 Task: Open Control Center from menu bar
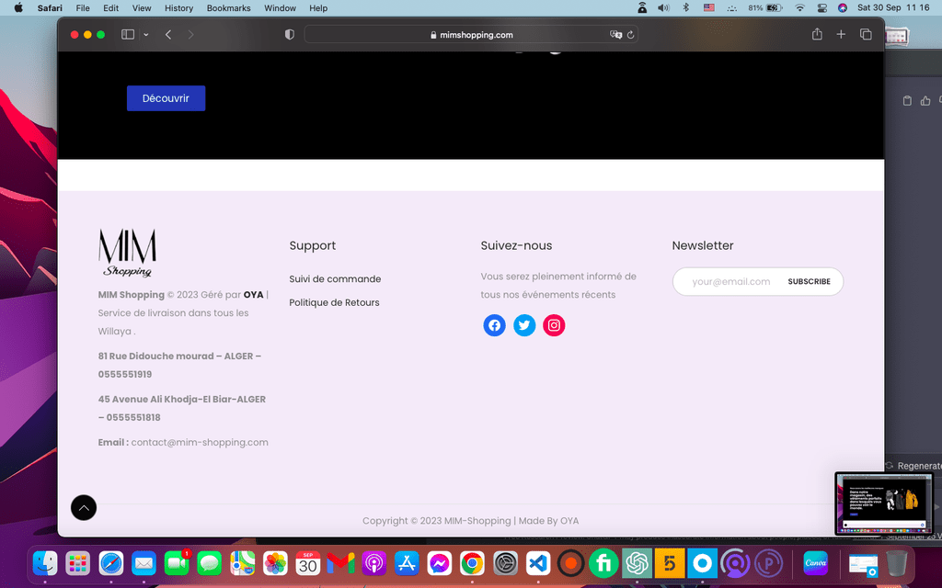coord(822,7)
